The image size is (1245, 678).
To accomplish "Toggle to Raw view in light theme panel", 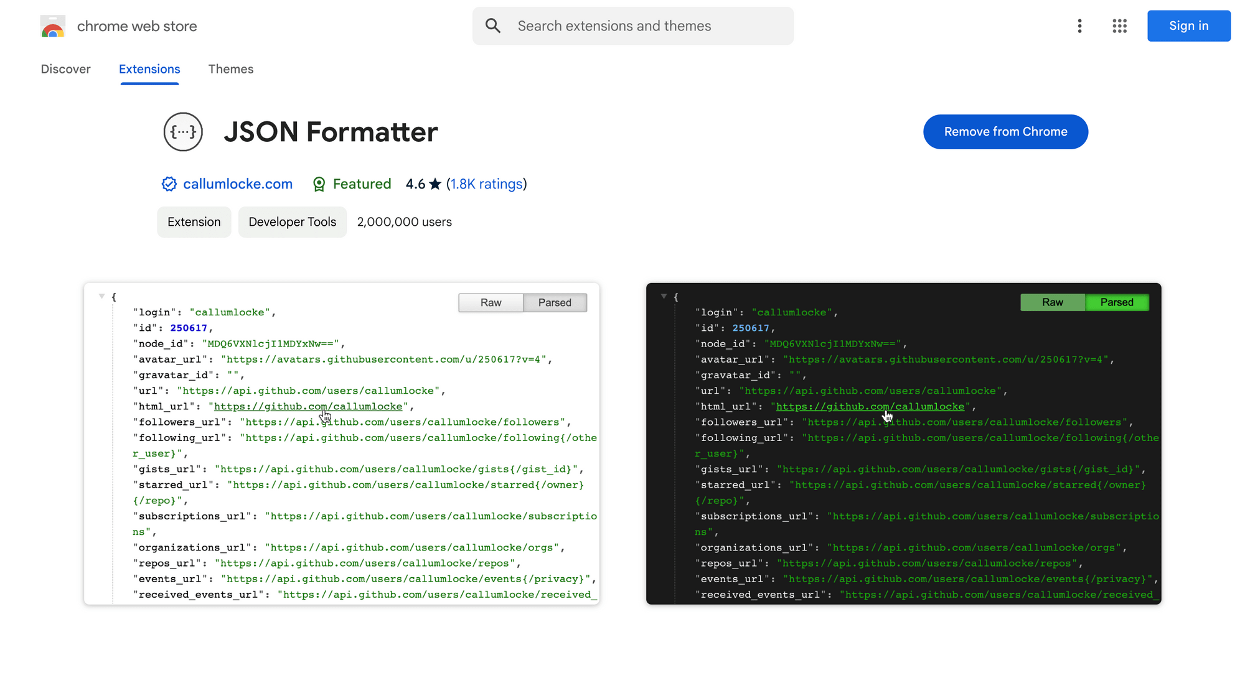I will [x=491, y=302].
